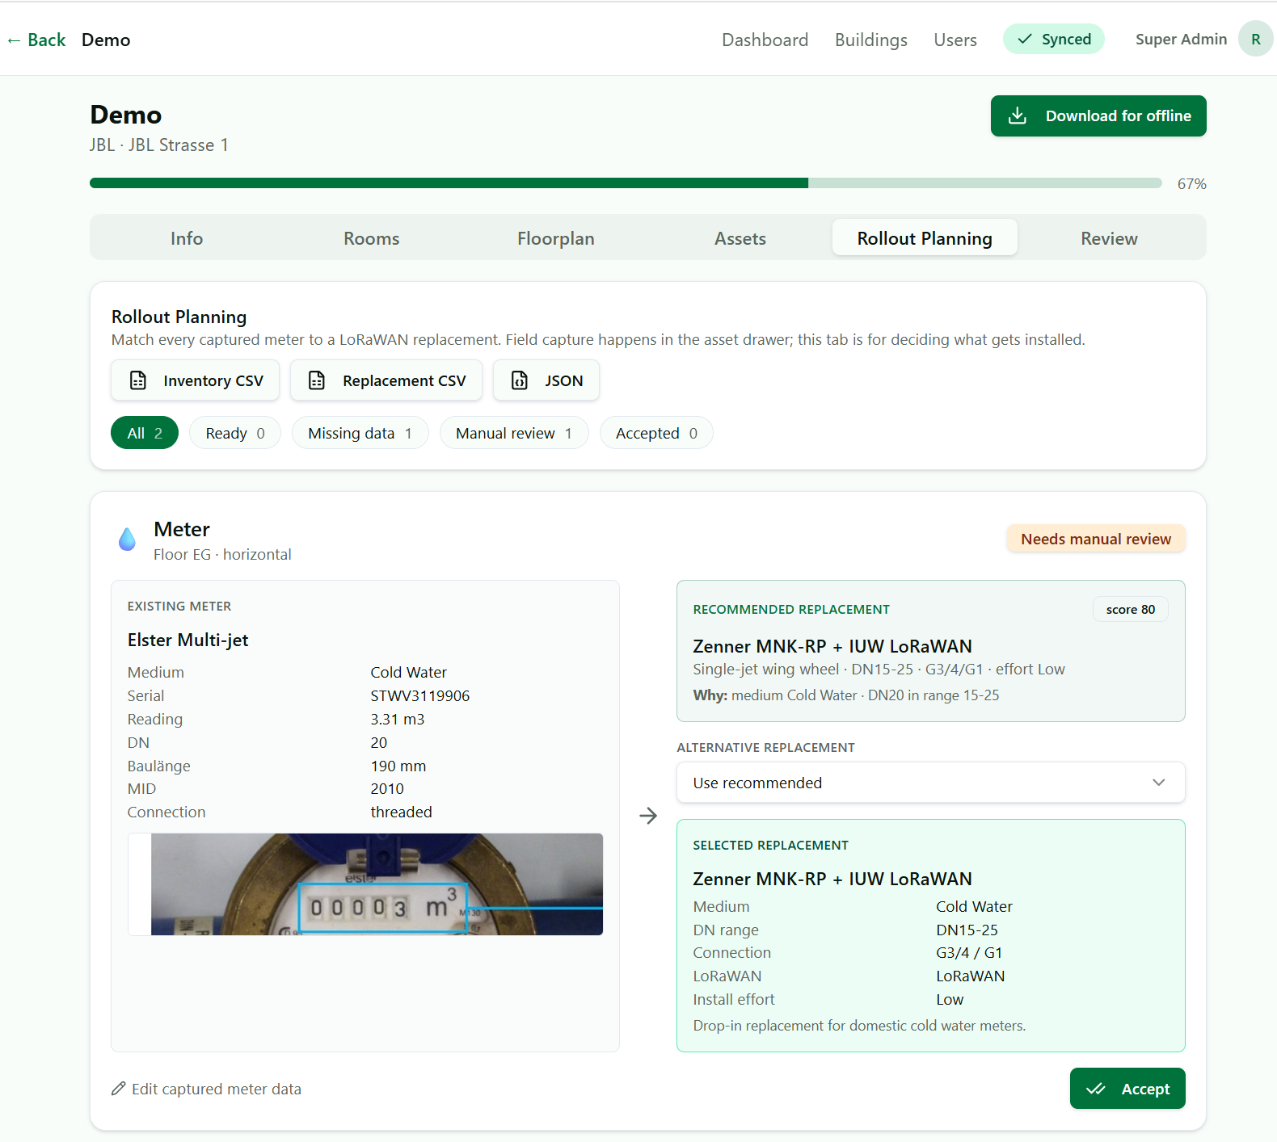1277x1142 pixels.
Task: Export the JSON file
Action: tap(546, 380)
